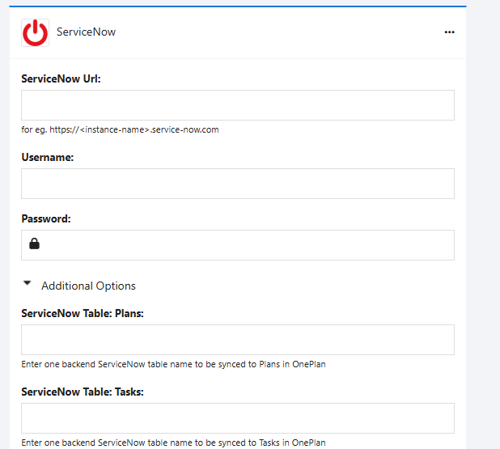Screen dimensions: 500x449
Task: Click the lock icon in Password field
Action: 35,244
